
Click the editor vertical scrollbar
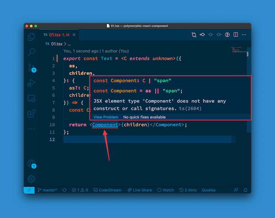[x=249, y=89]
